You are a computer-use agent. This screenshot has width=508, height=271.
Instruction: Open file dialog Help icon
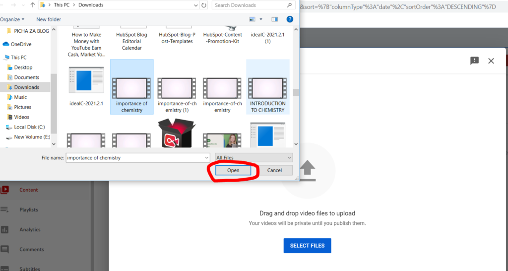tap(290, 19)
